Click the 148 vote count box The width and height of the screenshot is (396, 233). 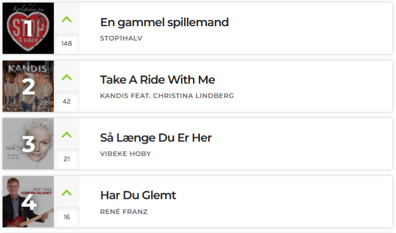coord(67,44)
